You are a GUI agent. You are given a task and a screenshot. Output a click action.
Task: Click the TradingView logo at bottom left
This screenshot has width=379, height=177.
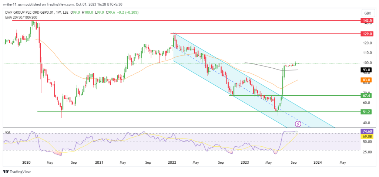[x=17, y=172]
